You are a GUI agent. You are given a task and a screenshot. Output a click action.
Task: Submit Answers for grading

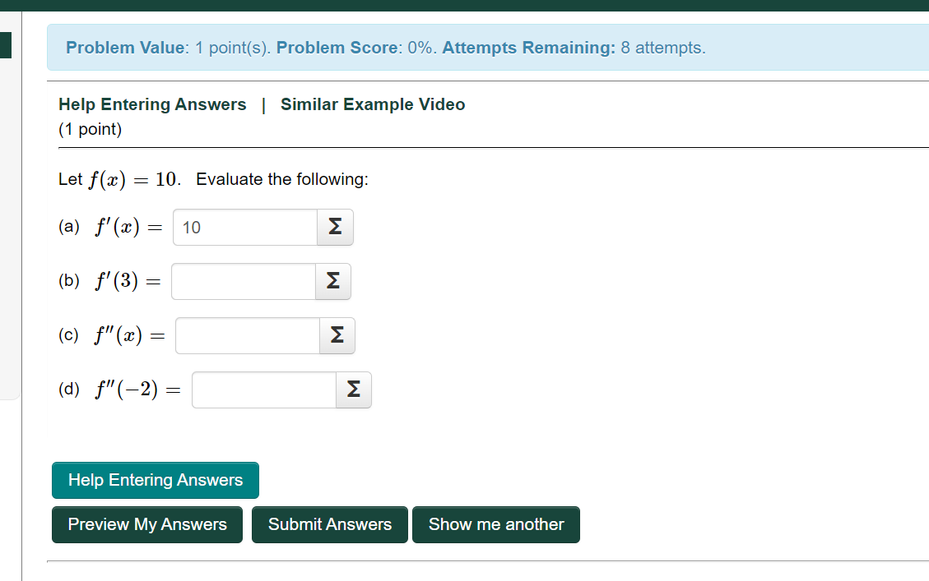329,524
